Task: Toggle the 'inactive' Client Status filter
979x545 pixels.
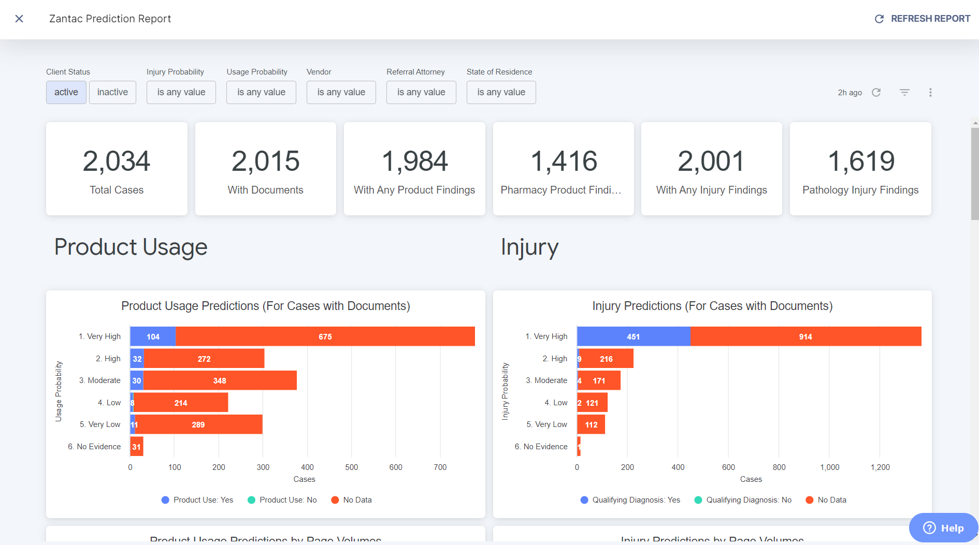Action: point(112,92)
